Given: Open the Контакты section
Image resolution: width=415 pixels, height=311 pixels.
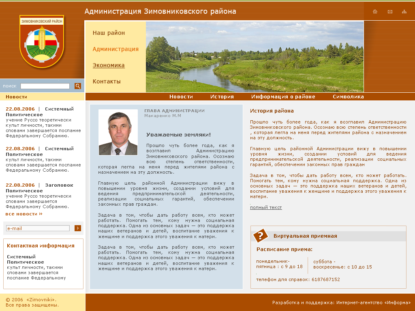Looking at the screenshot, I should [x=107, y=81].
